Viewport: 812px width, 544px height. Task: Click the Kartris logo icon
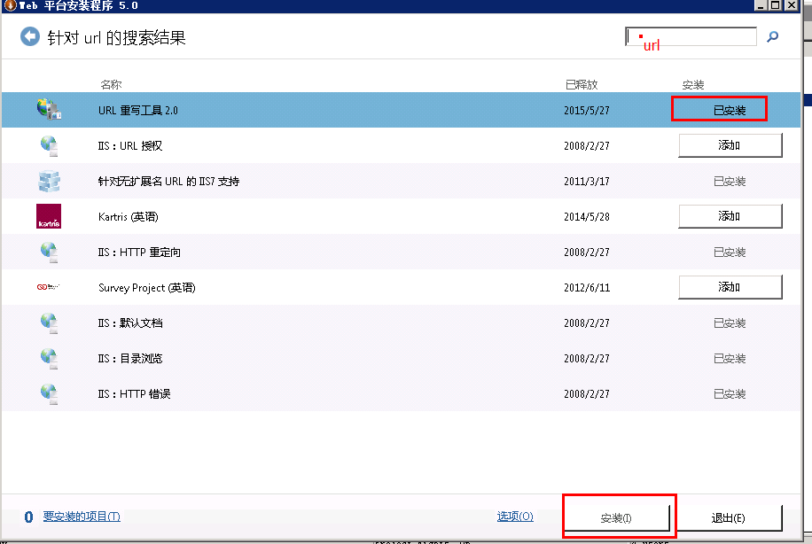[49, 216]
